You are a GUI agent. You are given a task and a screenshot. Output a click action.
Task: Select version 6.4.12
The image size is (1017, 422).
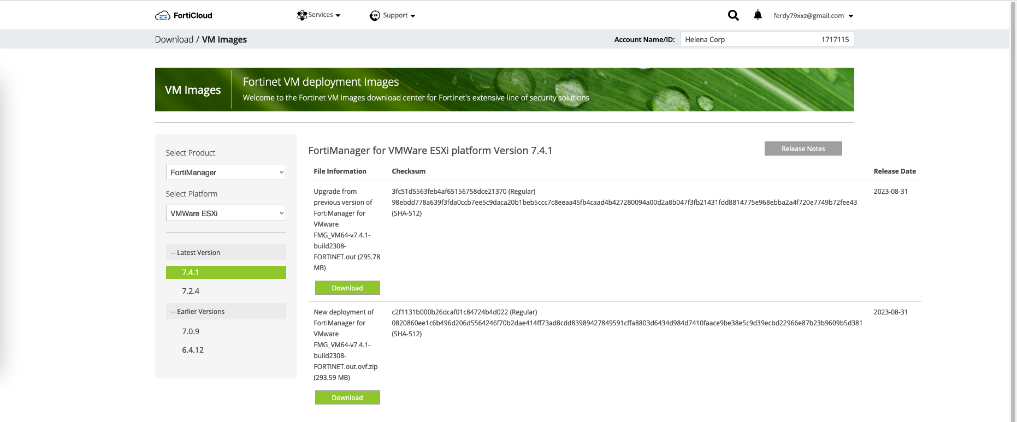193,350
